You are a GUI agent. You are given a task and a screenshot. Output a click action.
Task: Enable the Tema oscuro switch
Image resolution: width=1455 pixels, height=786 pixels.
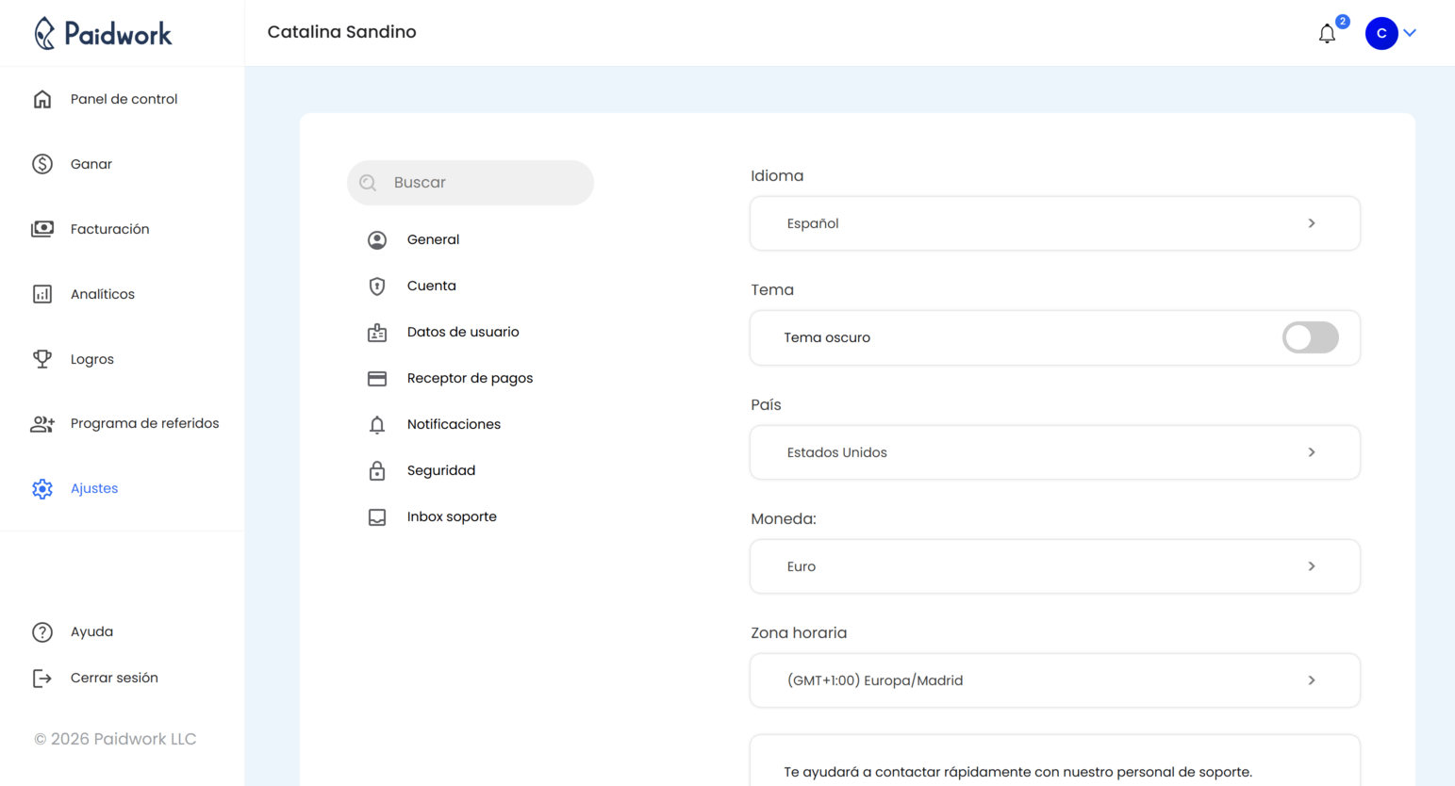tap(1310, 337)
